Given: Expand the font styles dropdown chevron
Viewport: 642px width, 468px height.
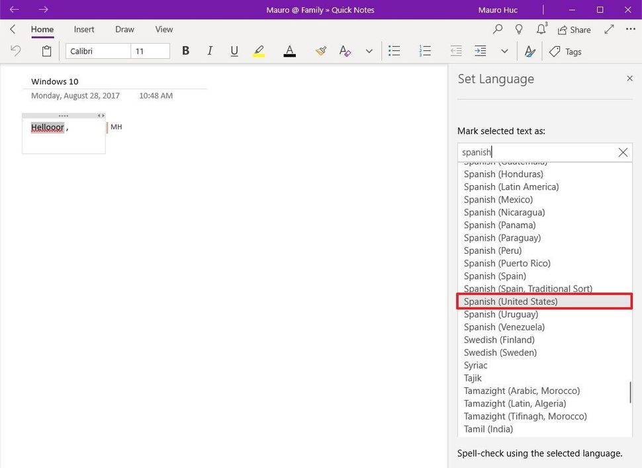Looking at the screenshot, I should pyautogui.click(x=369, y=51).
